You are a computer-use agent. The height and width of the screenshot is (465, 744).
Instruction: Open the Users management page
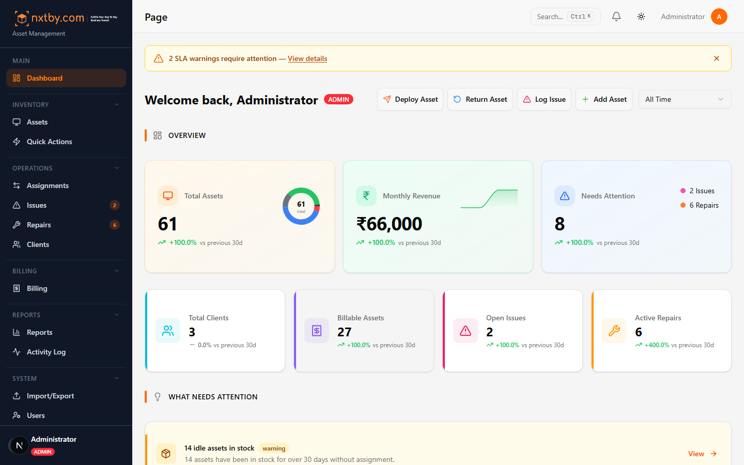(x=35, y=415)
